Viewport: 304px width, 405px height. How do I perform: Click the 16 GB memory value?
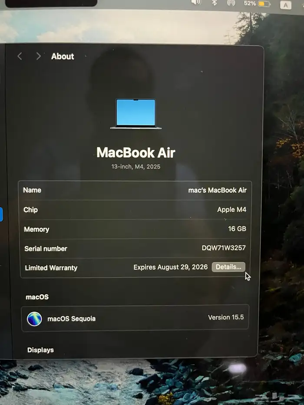tap(237, 229)
